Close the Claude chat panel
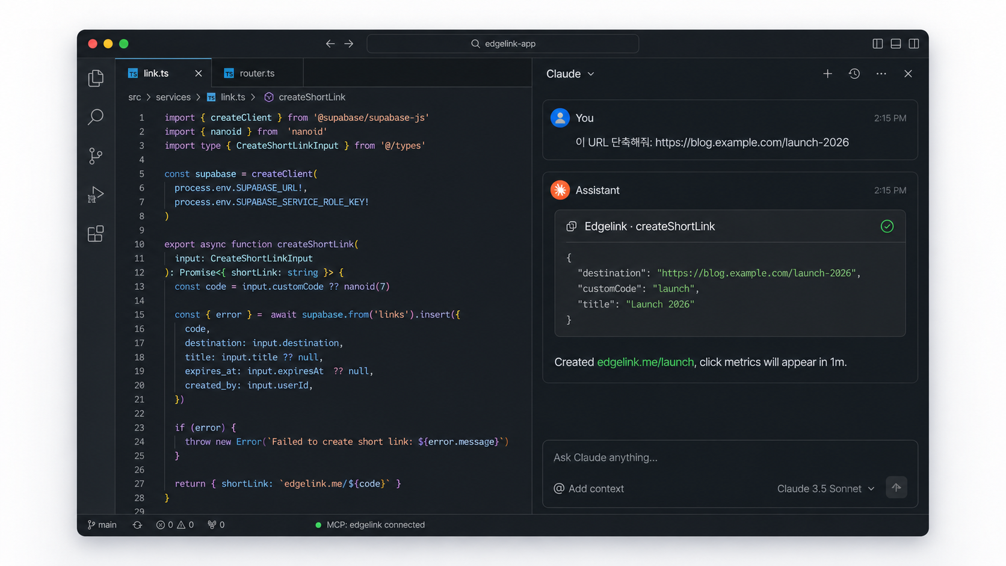Screen dimensions: 1006x566 pyautogui.click(x=909, y=73)
